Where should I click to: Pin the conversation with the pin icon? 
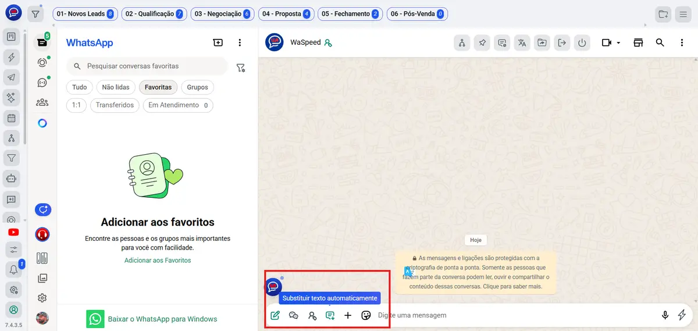[482, 42]
